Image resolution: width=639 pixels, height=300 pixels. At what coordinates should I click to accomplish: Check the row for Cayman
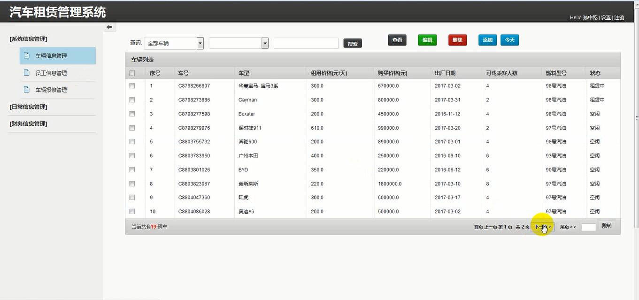coord(132,100)
